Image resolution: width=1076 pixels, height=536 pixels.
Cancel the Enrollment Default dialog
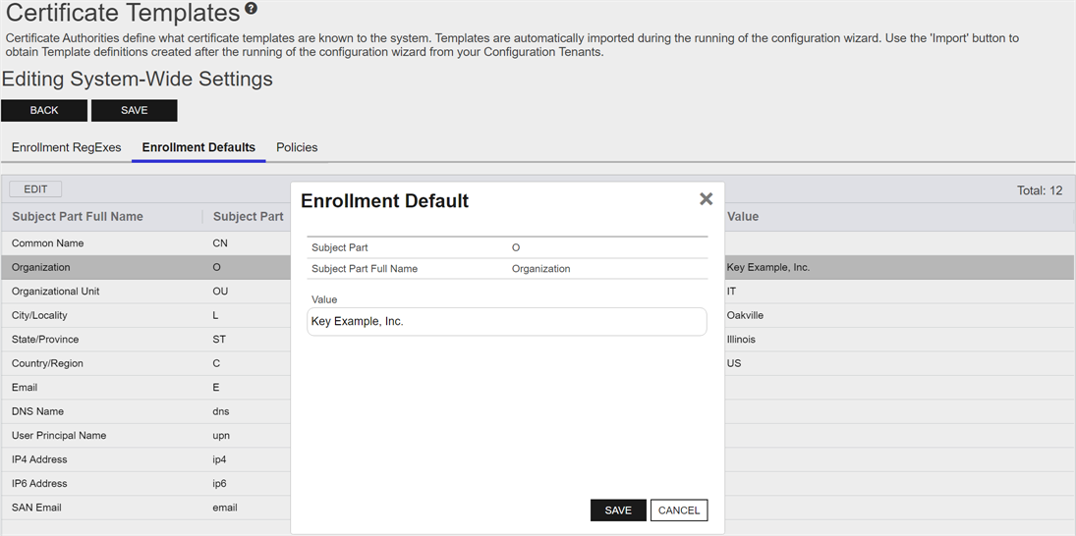click(679, 510)
